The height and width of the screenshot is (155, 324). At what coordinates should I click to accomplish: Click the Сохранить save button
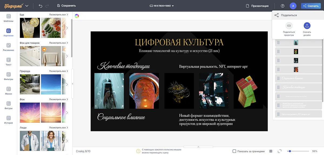pos(66,6)
